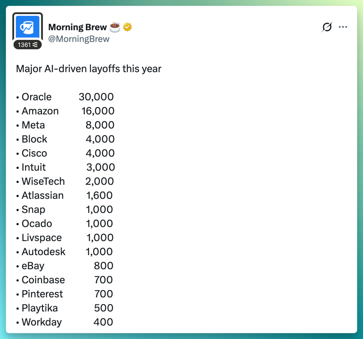363x339 pixels.
Task: Open the Morning Brew display name link
Action: click(x=78, y=27)
